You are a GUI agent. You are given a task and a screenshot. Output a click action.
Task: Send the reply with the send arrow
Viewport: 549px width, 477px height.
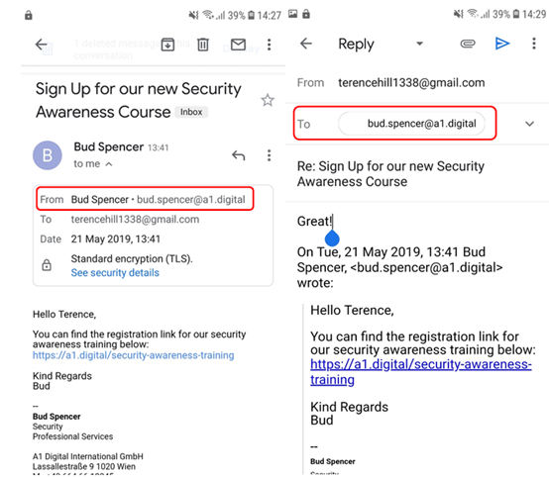coord(502,44)
